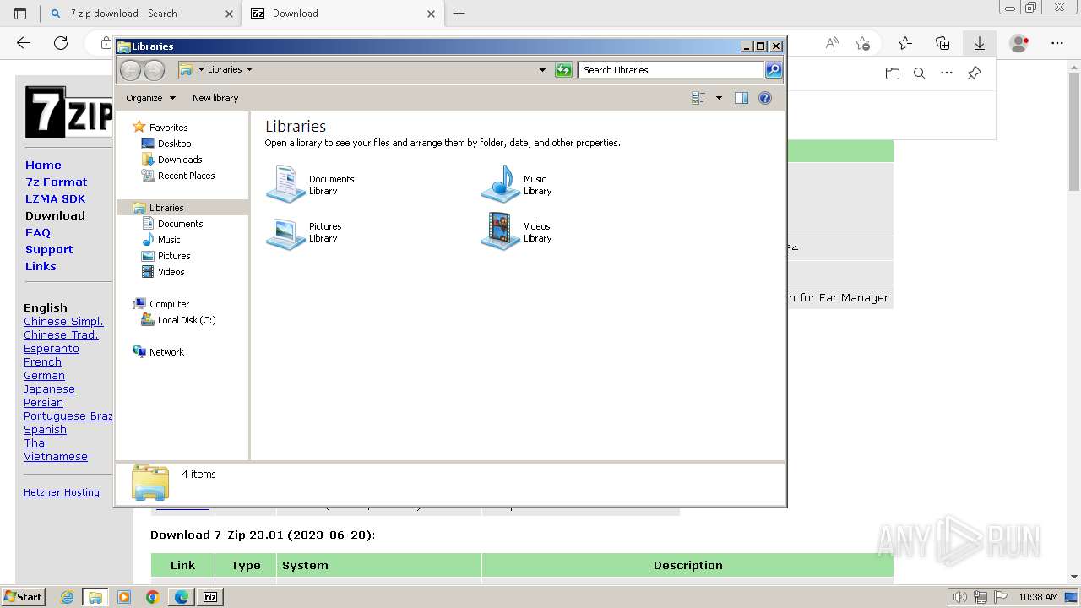Open more options in downloads panel

point(947,73)
